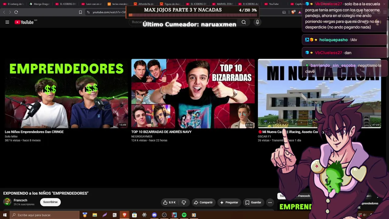Screen dimensions: 389x219
Task: Subscribe to Francoch with Suscribirse button
Action: point(50,202)
